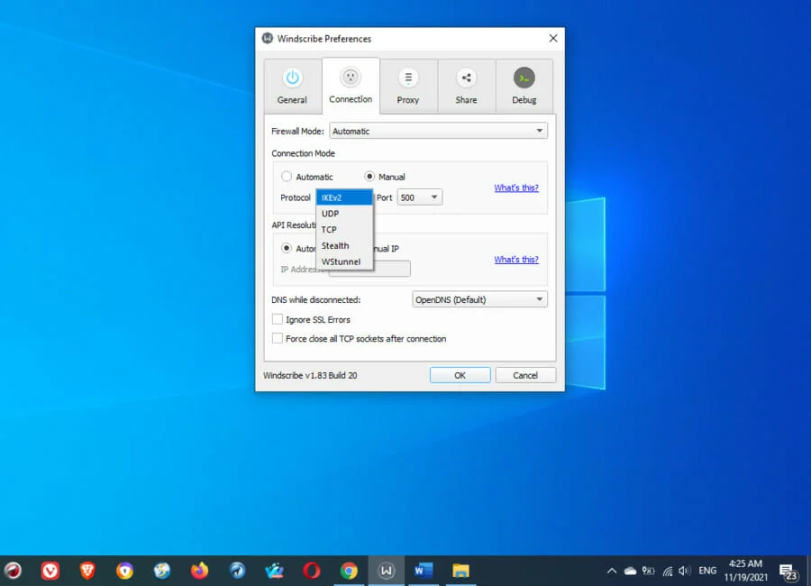Viewport: 811px width, 586px height.
Task: Select the Automatic connection mode radio
Action: [287, 177]
